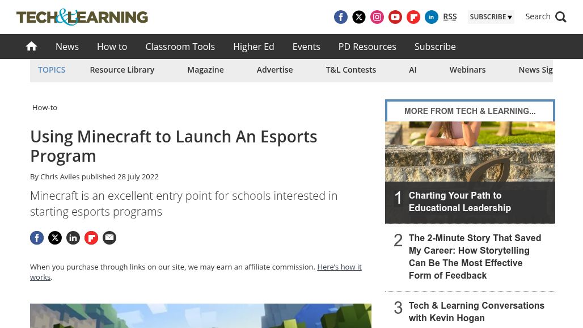Click the LinkedIn social icon
Screen dimensions: 583x328
click(x=431, y=17)
